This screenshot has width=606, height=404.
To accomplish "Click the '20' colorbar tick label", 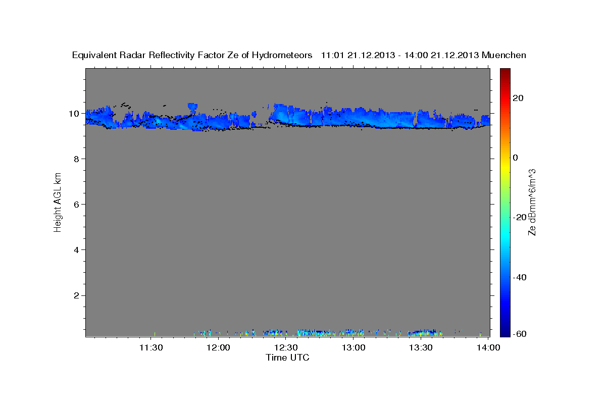I will tap(519, 98).
